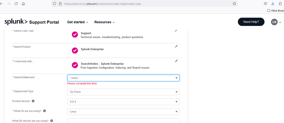Bookmark this page with the star icon
This screenshot has height=123, width=284.
point(234,4)
